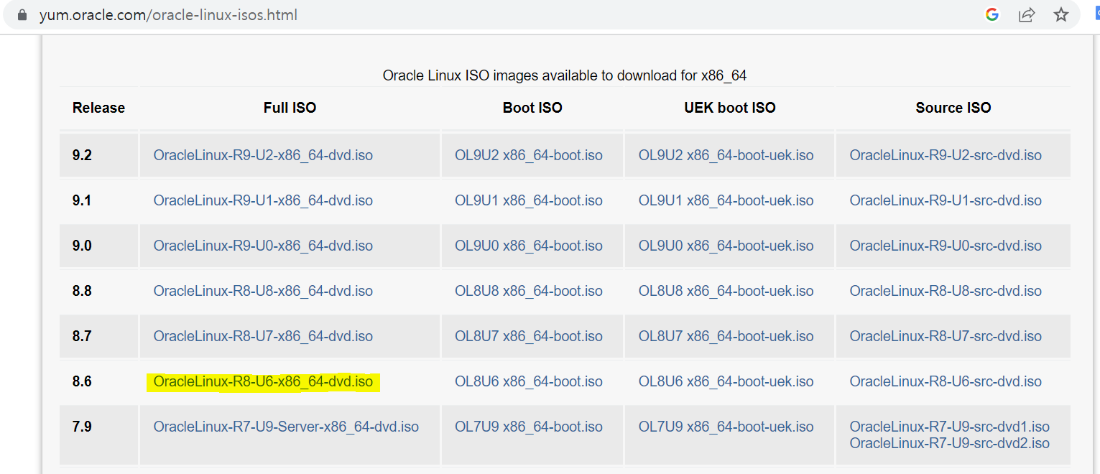
Task: Get OL8U8 x86_64-boot-uek.iso
Action: point(726,291)
